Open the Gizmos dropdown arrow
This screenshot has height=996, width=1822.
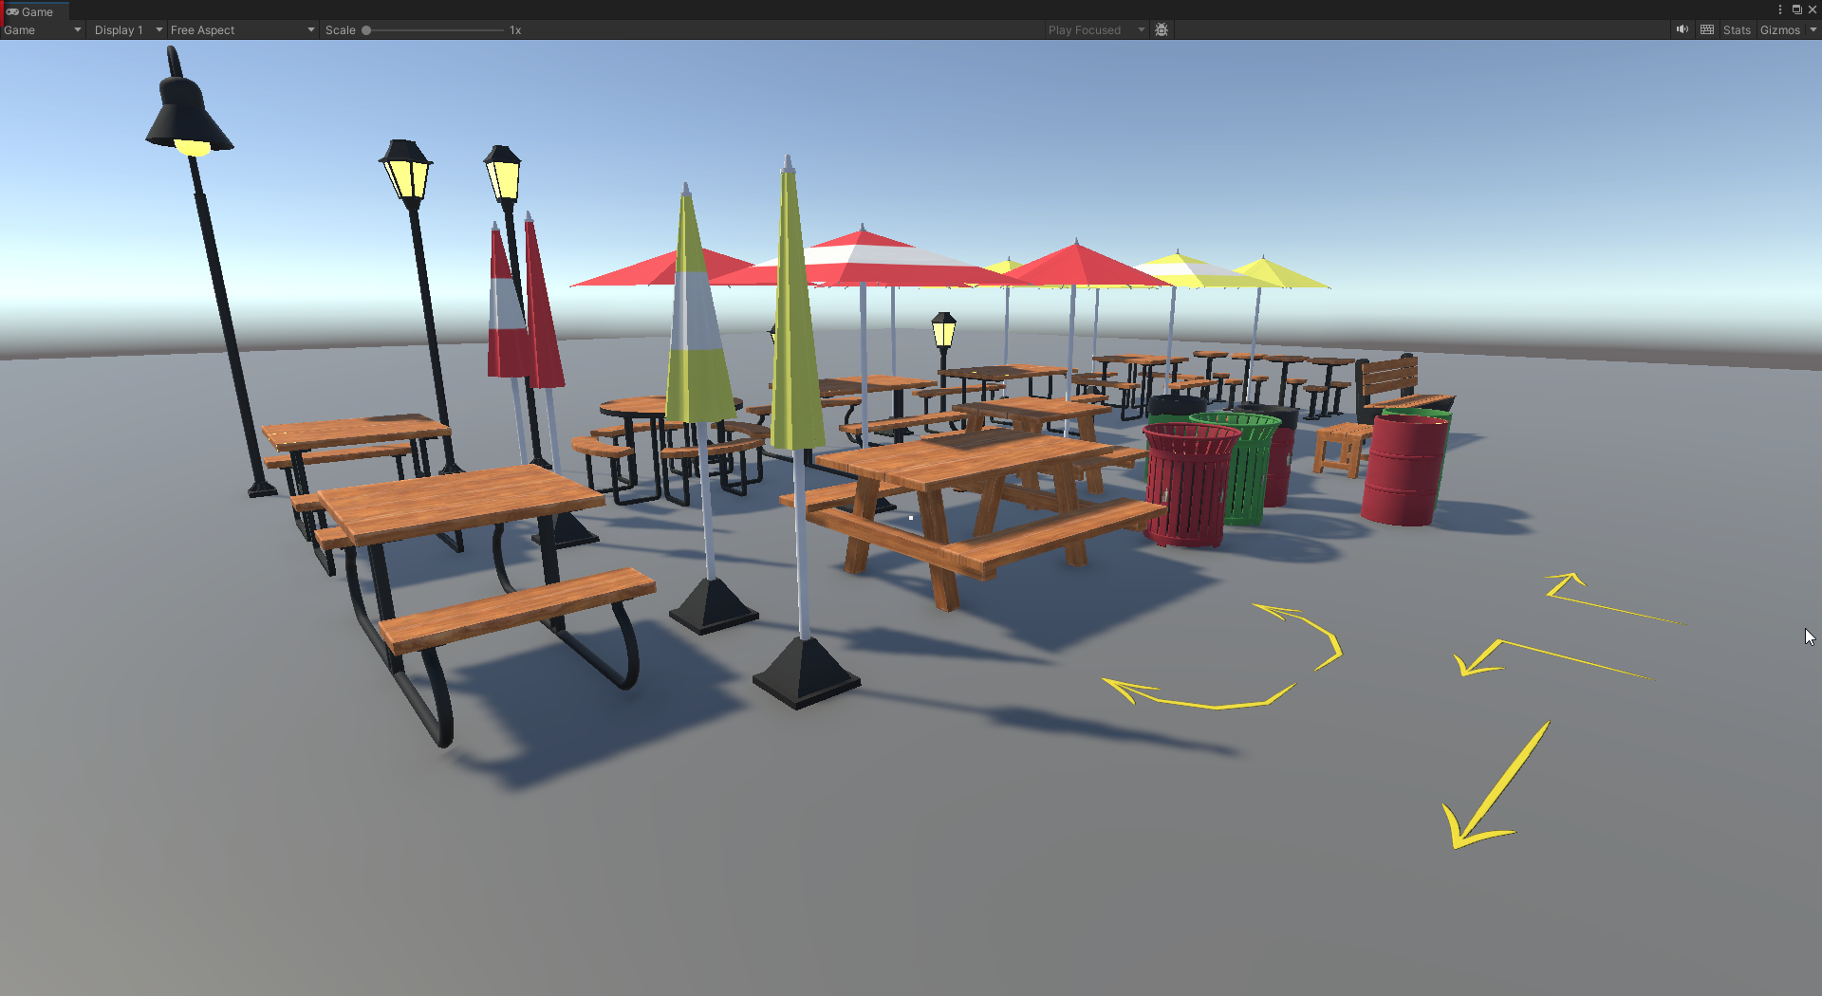click(1813, 30)
